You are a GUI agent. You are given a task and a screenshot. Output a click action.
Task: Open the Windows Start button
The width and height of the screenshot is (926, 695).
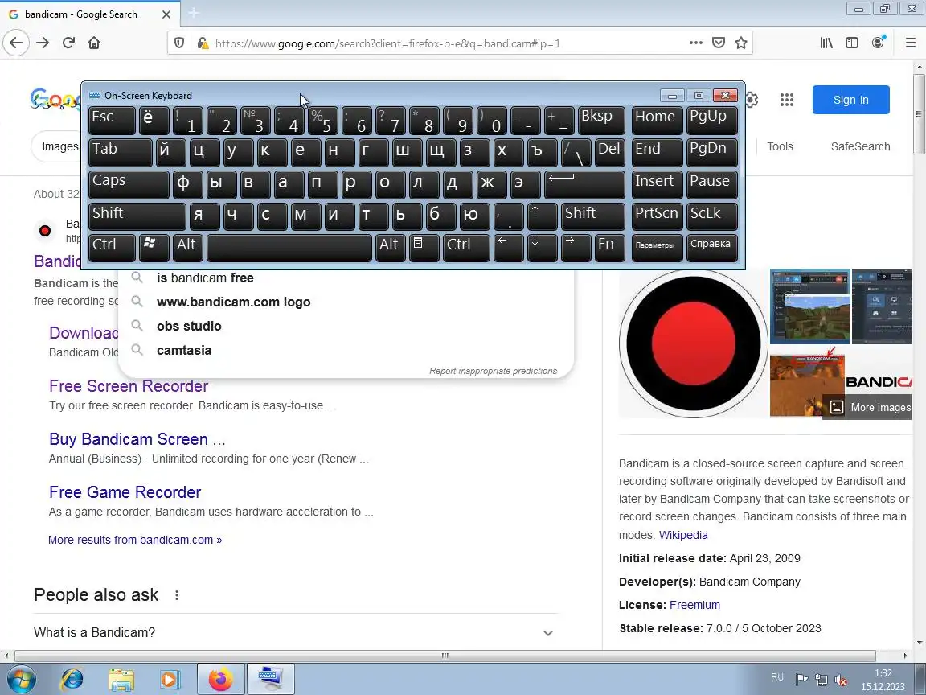pyautogui.click(x=20, y=679)
